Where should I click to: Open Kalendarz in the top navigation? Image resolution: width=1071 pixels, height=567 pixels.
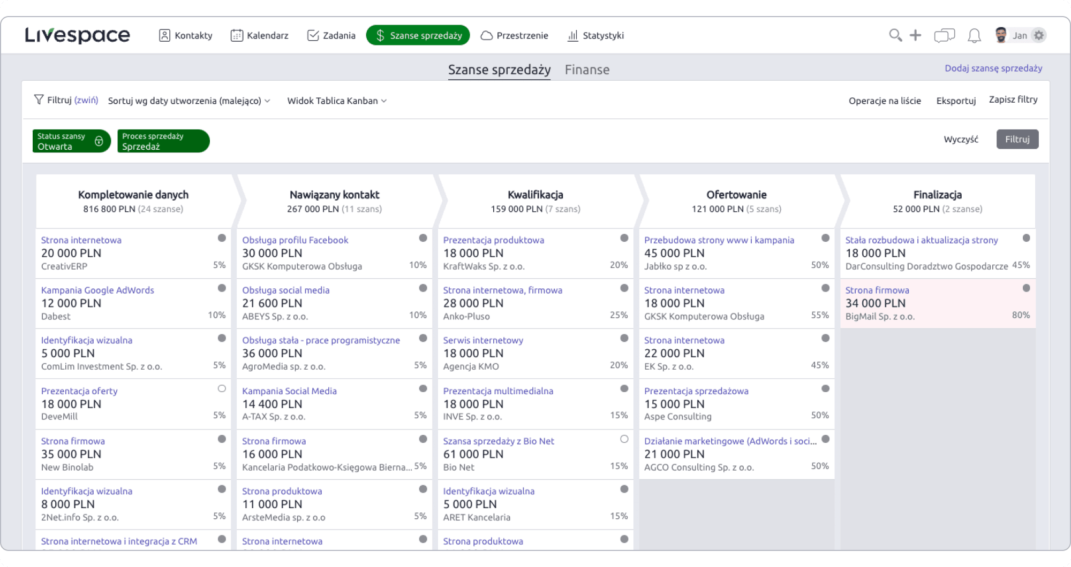click(259, 35)
